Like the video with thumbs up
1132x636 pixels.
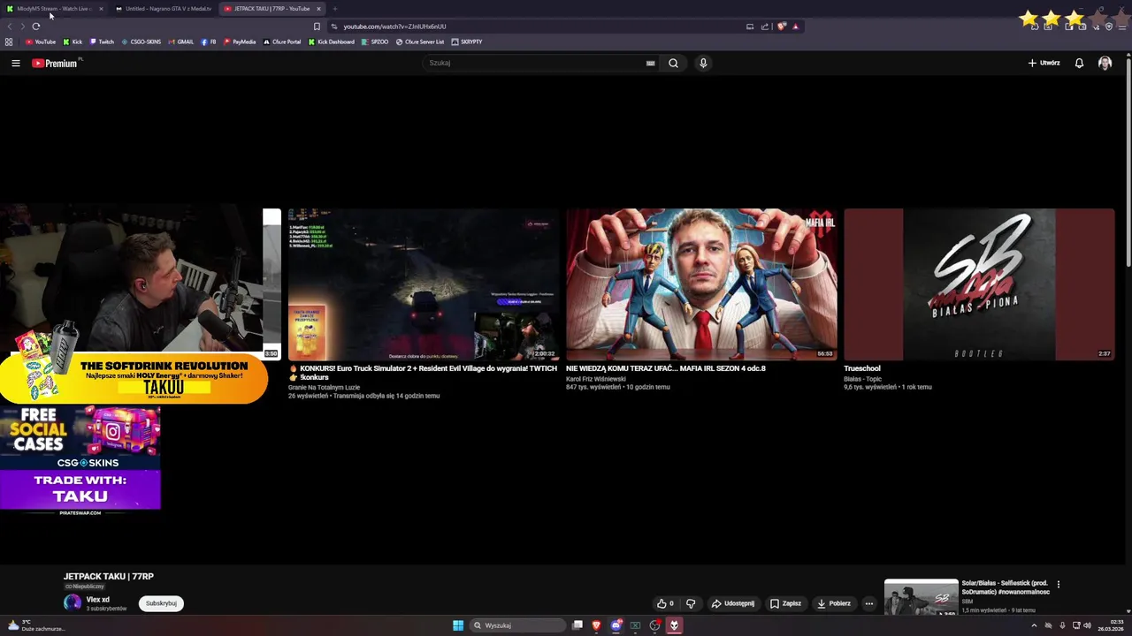[x=665, y=603]
